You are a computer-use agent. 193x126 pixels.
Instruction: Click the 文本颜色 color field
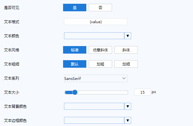click(x=94, y=36)
